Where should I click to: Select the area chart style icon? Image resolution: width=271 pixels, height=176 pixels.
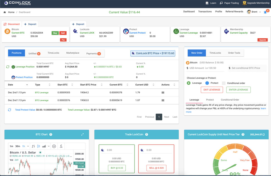pyautogui.click(x=44, y=146)
